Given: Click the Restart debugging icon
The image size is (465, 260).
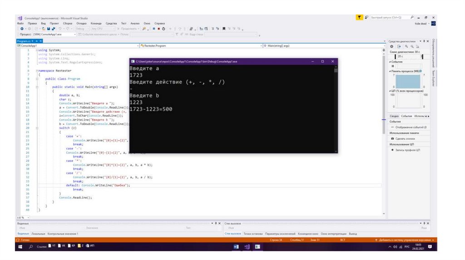Looking at the screenshot, I should coord(163,29).
